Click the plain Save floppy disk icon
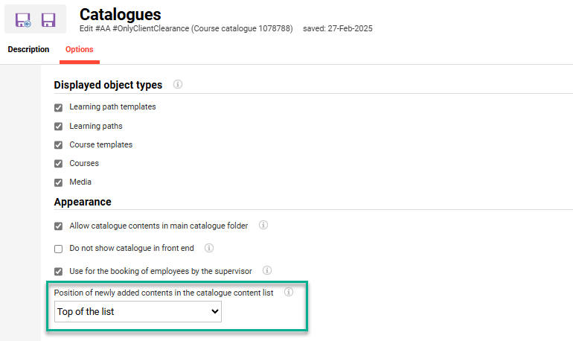 click(48, 19)
